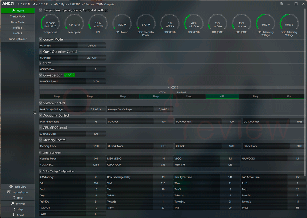Switch to Game Mode

click(x=17, y=22)
